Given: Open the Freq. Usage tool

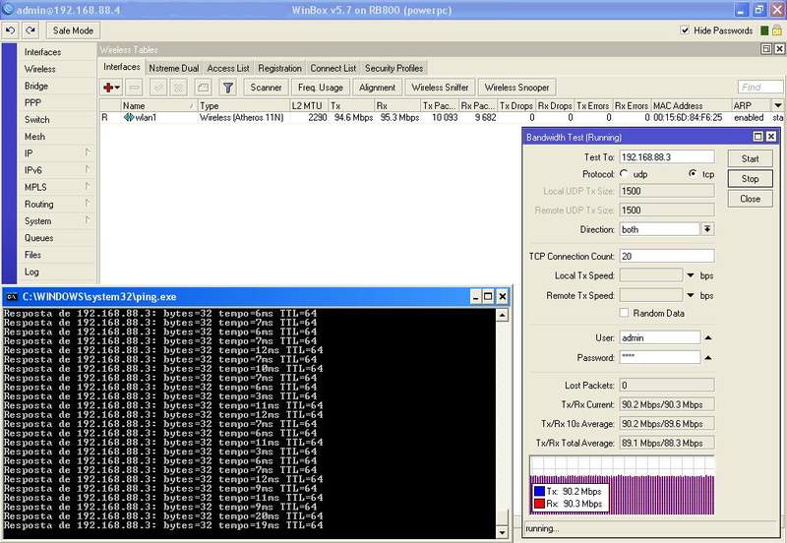Looking at the screenshot, I should point(321,88).
